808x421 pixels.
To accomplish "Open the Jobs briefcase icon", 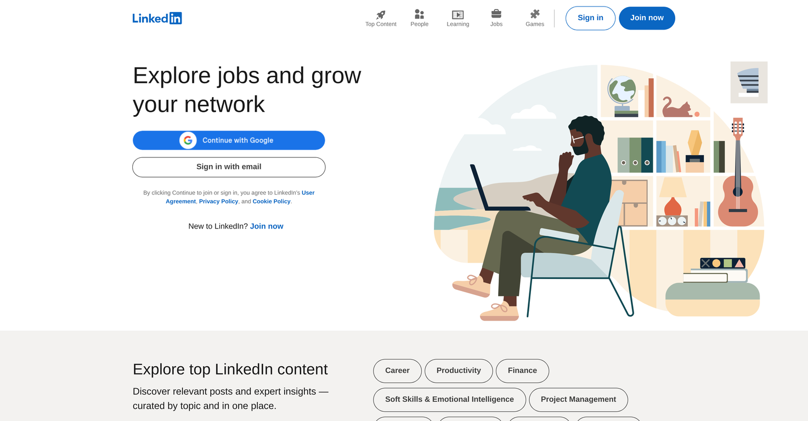I will 496,14.
